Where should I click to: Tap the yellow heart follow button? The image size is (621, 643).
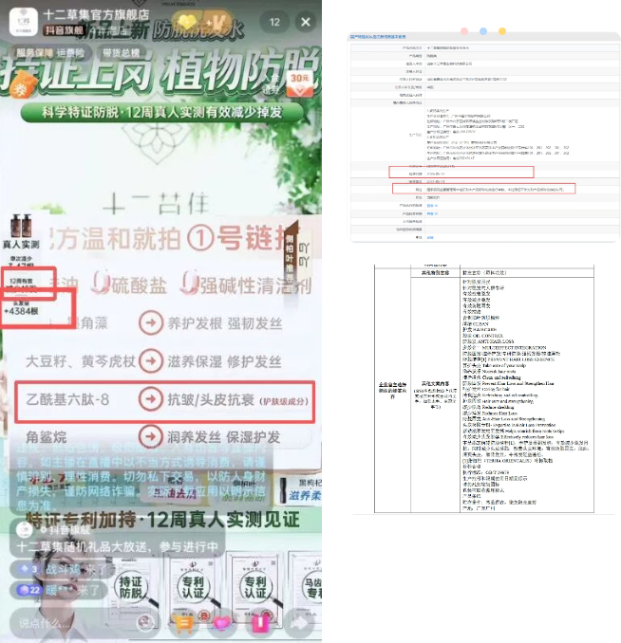pos(187,22)
